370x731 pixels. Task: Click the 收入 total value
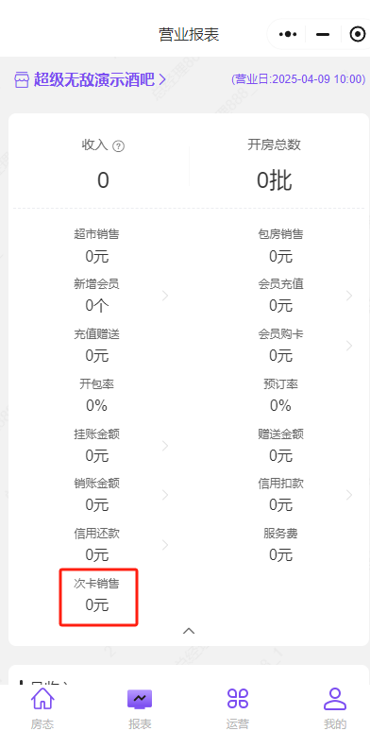point(103,180)
